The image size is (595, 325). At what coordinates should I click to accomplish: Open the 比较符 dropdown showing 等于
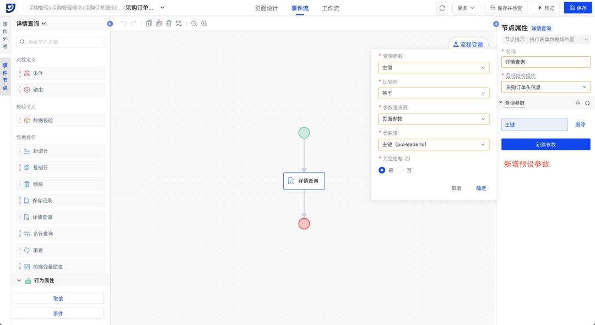coord(434,93)
